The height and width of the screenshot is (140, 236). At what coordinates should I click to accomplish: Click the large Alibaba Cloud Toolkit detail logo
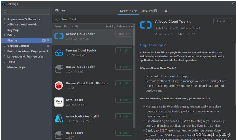(146, 25)
